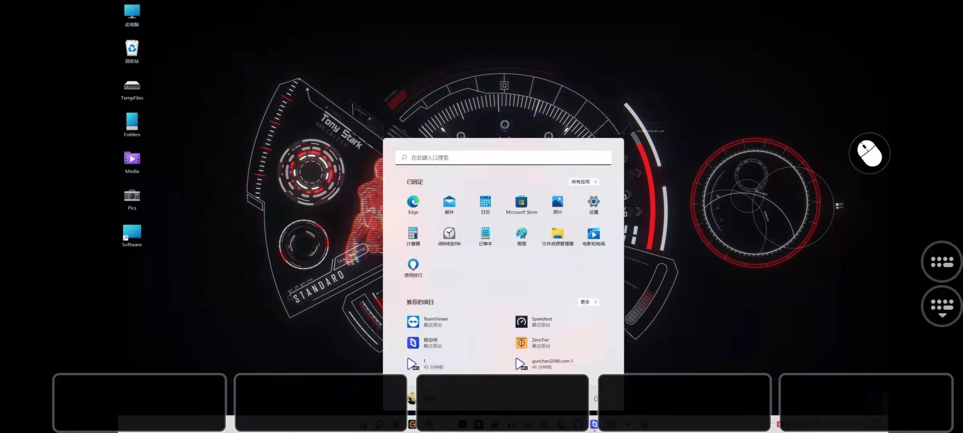The height and width of the screenshot is (433, 963).
Task: Toggle the mouse mode overlay button
Action: (870, 153)
